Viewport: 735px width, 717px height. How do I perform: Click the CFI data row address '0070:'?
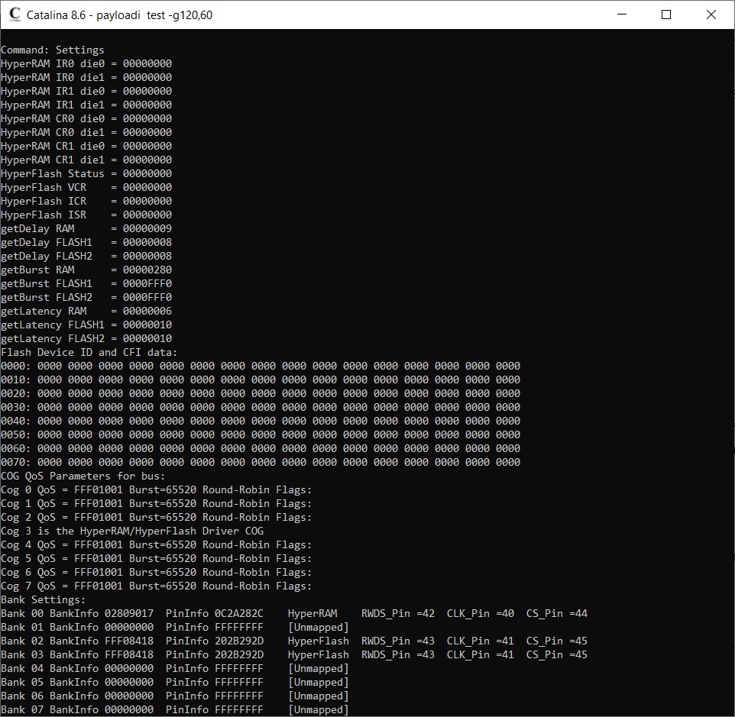pyautogui.click(x=16, y=462)
